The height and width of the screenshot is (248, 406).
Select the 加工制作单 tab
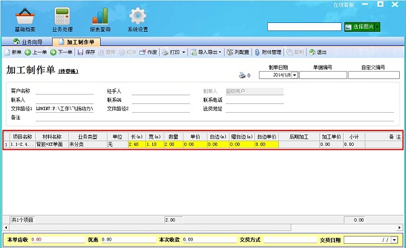click(x=76, y=42)
